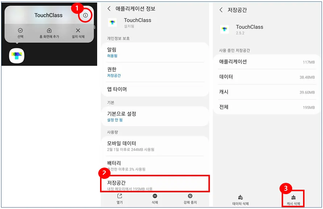323x209 pixels.
Task: Click the 강제 중지 button label
Action: click(190, 202)
